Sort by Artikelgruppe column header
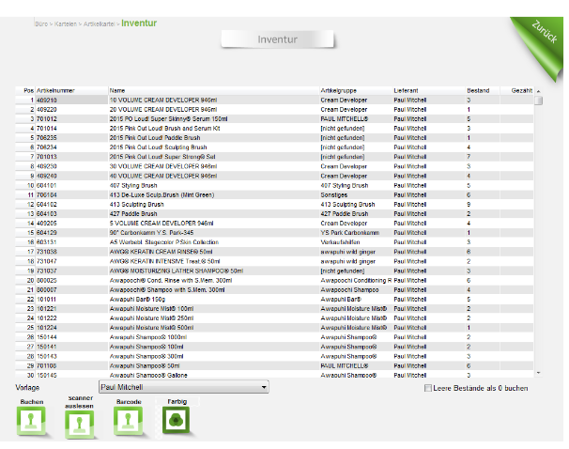569x449 pixels. pyautogui.click(x=356, y=90)
